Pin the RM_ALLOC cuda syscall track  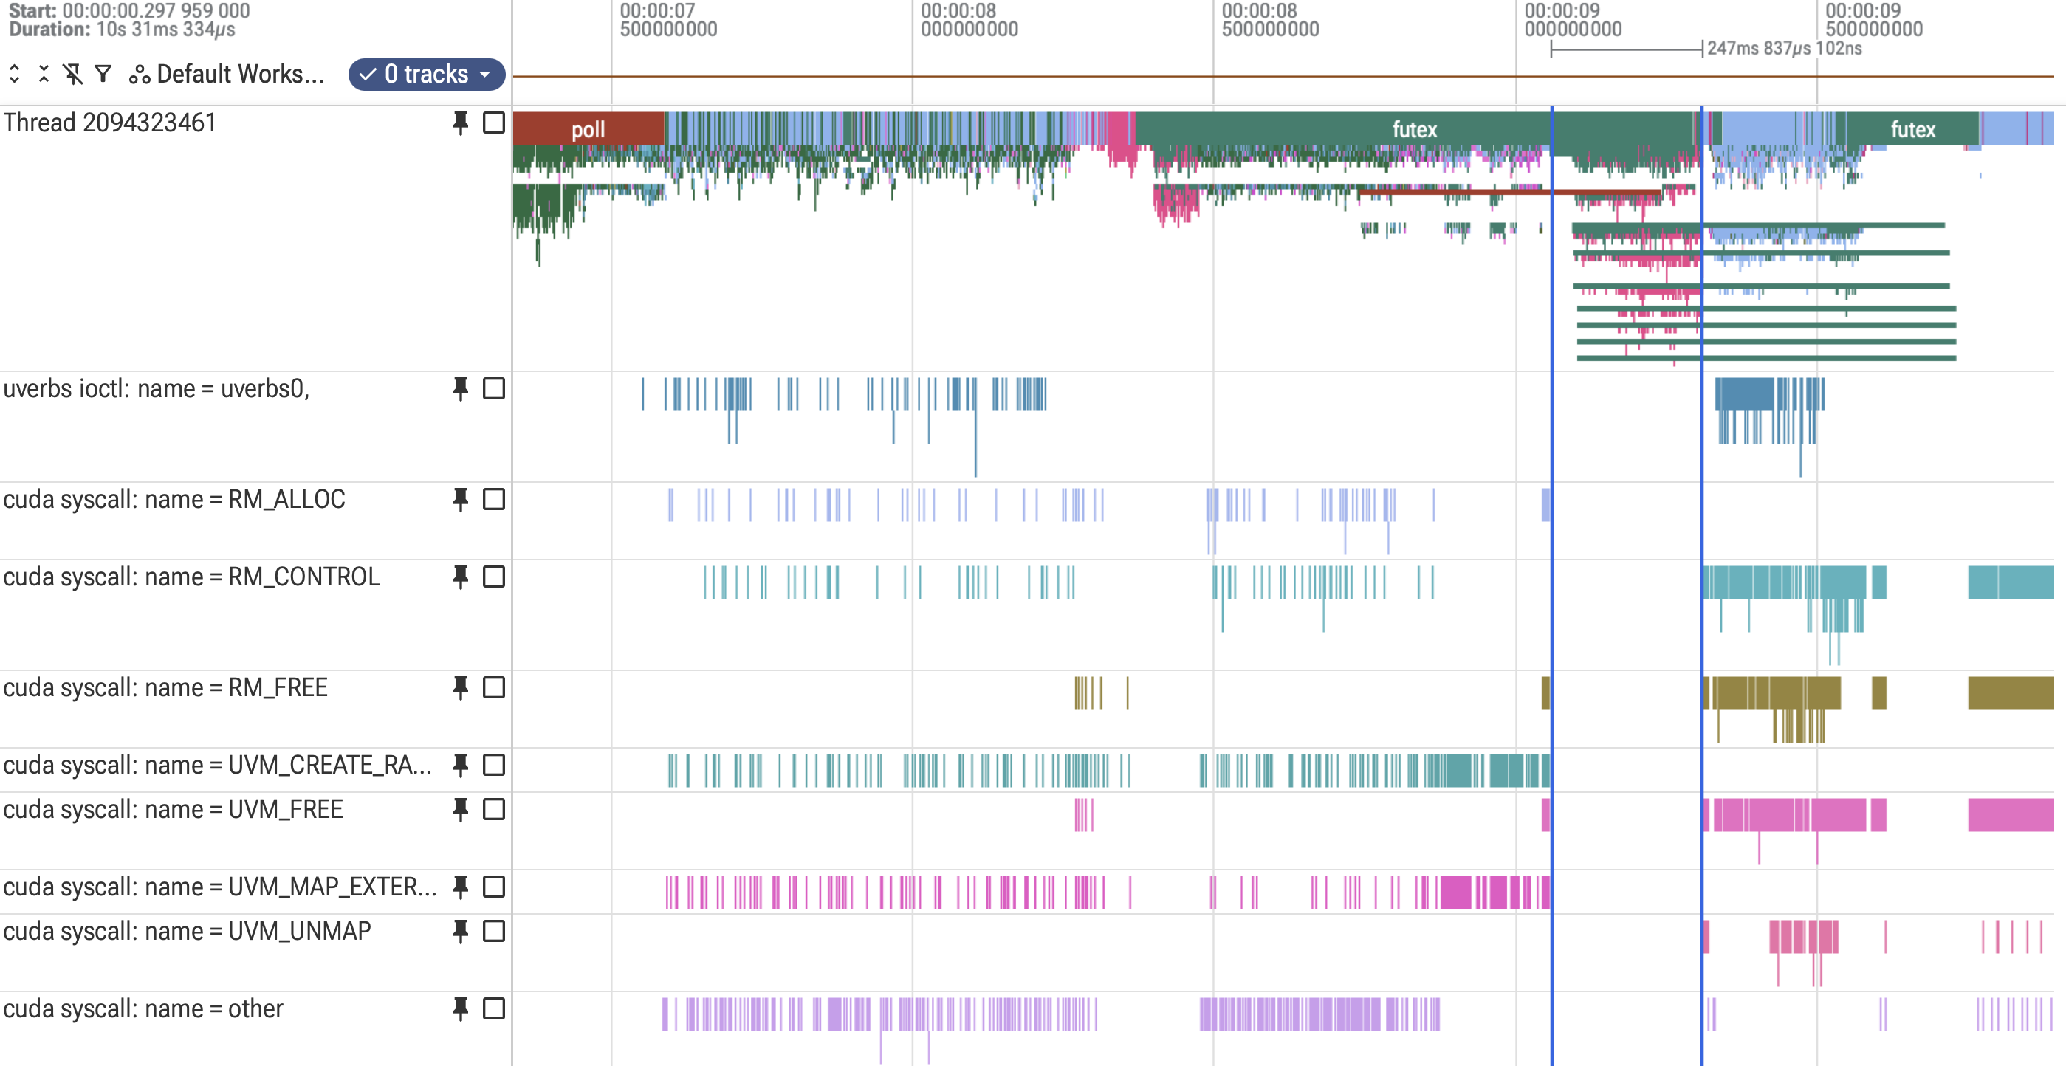pyautogui.click(x=460, y=500)
